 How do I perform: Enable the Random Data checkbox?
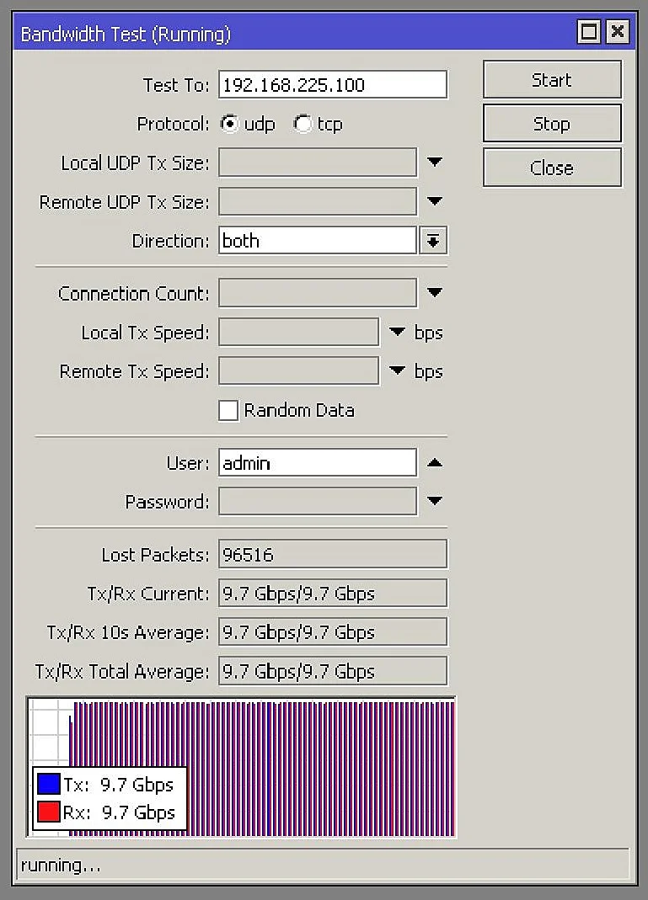pos(228,411)
